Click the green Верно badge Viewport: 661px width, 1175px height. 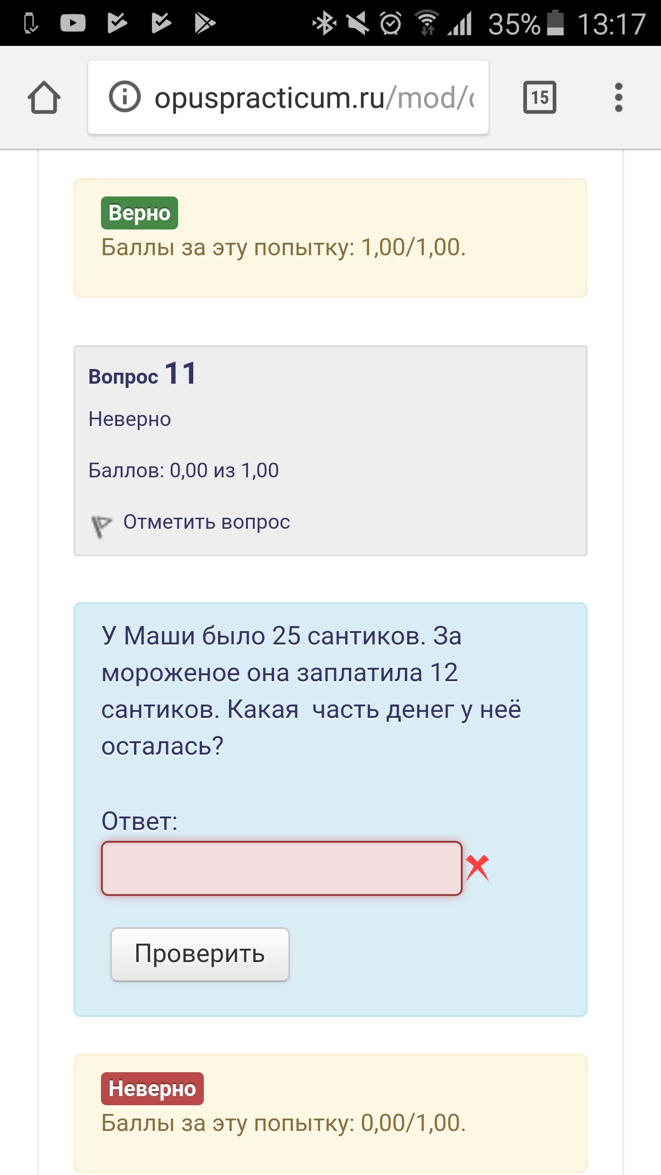tap(140, 213)
